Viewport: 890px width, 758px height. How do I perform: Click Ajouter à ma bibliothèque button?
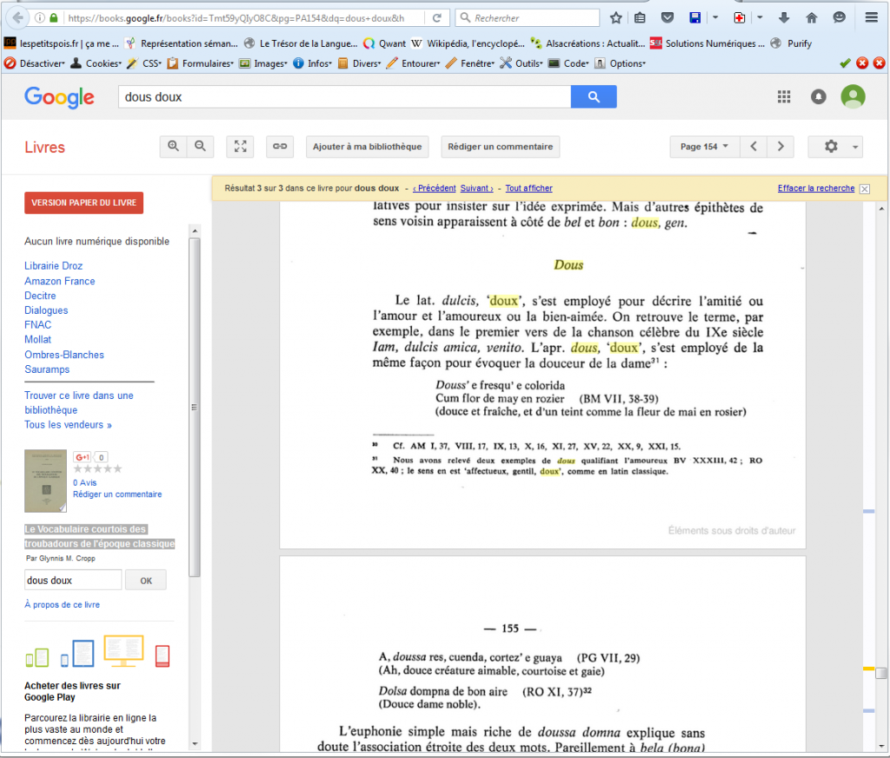coord(367,147)
